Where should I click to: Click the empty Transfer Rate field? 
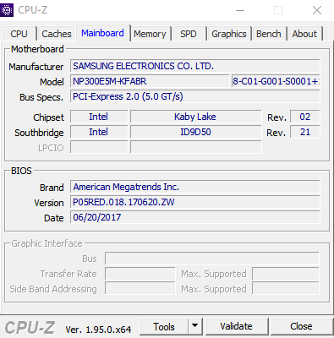[x=140, y=274]
